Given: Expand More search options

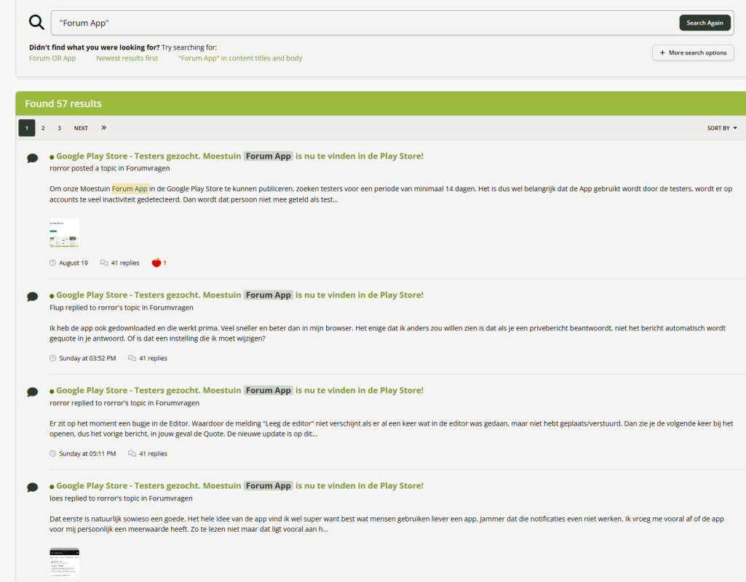Looking at the screenshot, I should pos(693,52).
